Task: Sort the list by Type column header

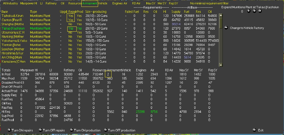Action: click(x=33, y=12)
